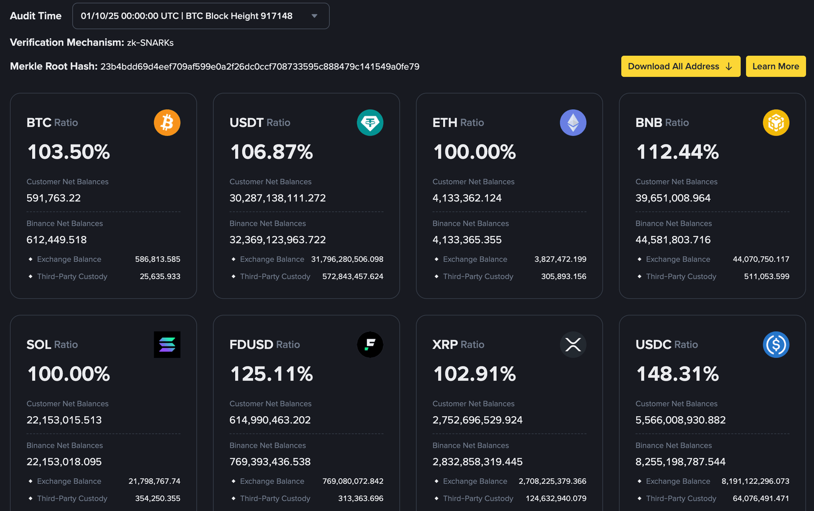Click the USDC coin icon
Viewport: 814px width, 511px height.
coord(776,344)
